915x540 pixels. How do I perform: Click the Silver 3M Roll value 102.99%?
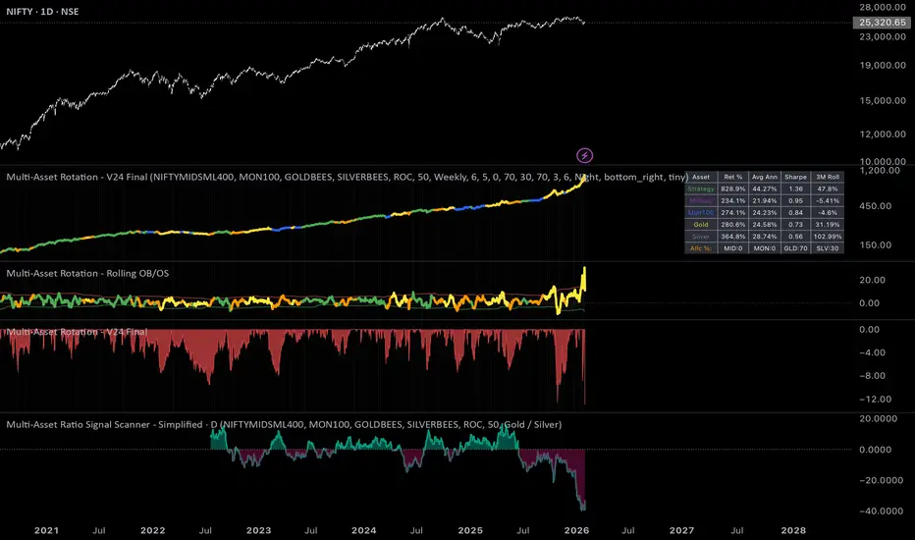click(x=828, y=237)
